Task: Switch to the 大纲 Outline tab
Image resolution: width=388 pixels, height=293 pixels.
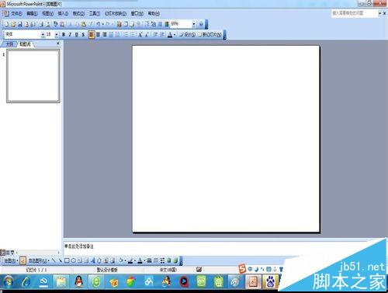Action: (x=9, y=44)
